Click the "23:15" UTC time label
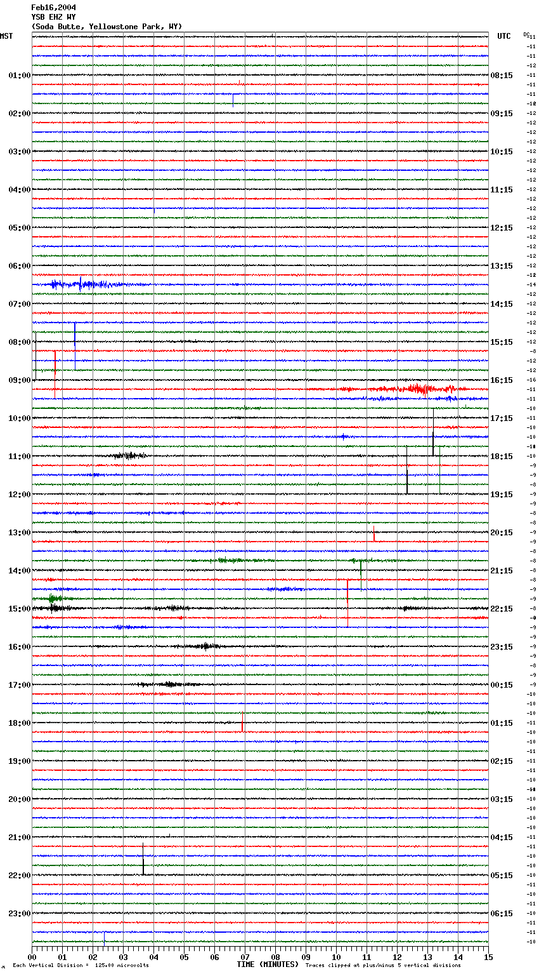 pos(502,647)
